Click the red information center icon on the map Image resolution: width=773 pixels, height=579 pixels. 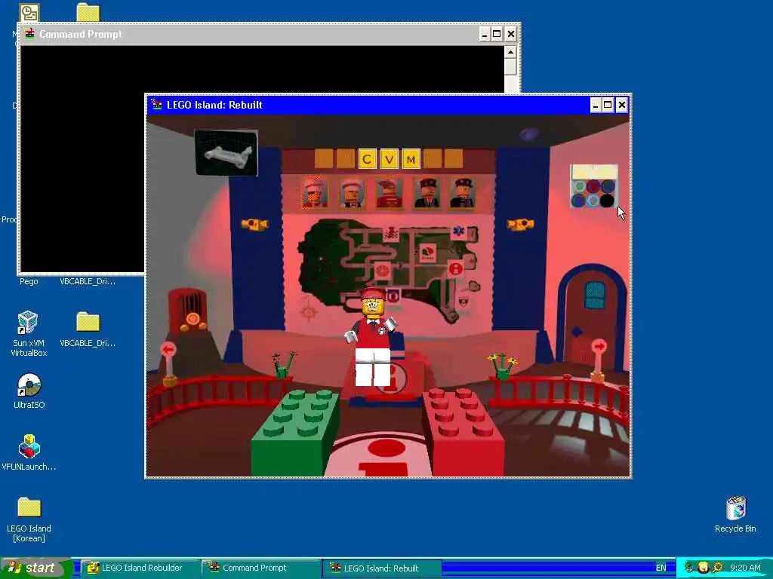455,269
